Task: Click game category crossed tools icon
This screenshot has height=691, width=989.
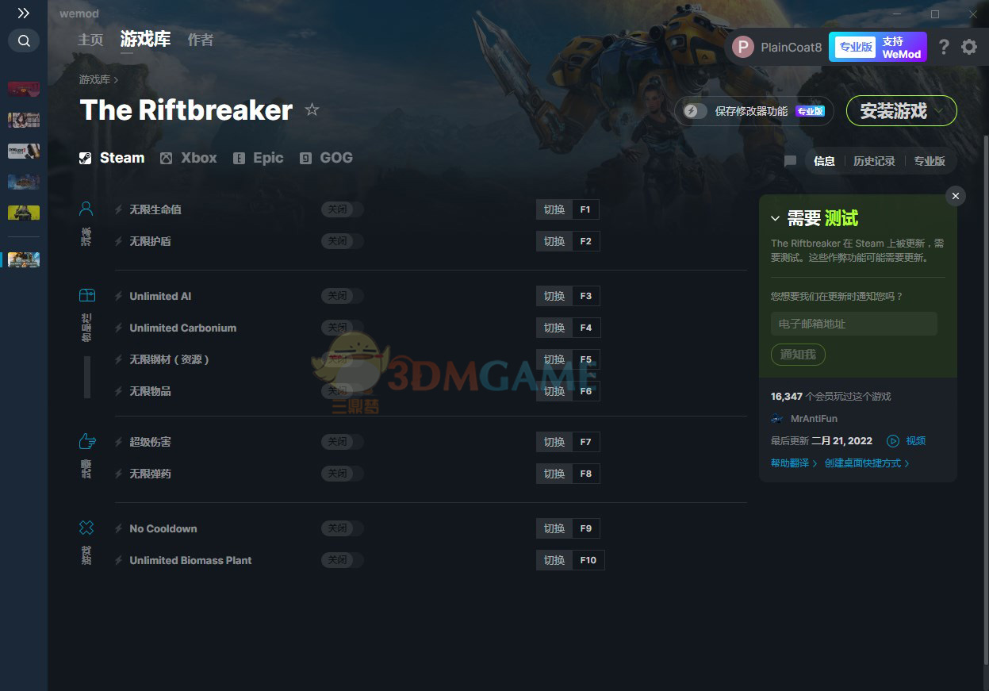Action: (x=86, y=528)
